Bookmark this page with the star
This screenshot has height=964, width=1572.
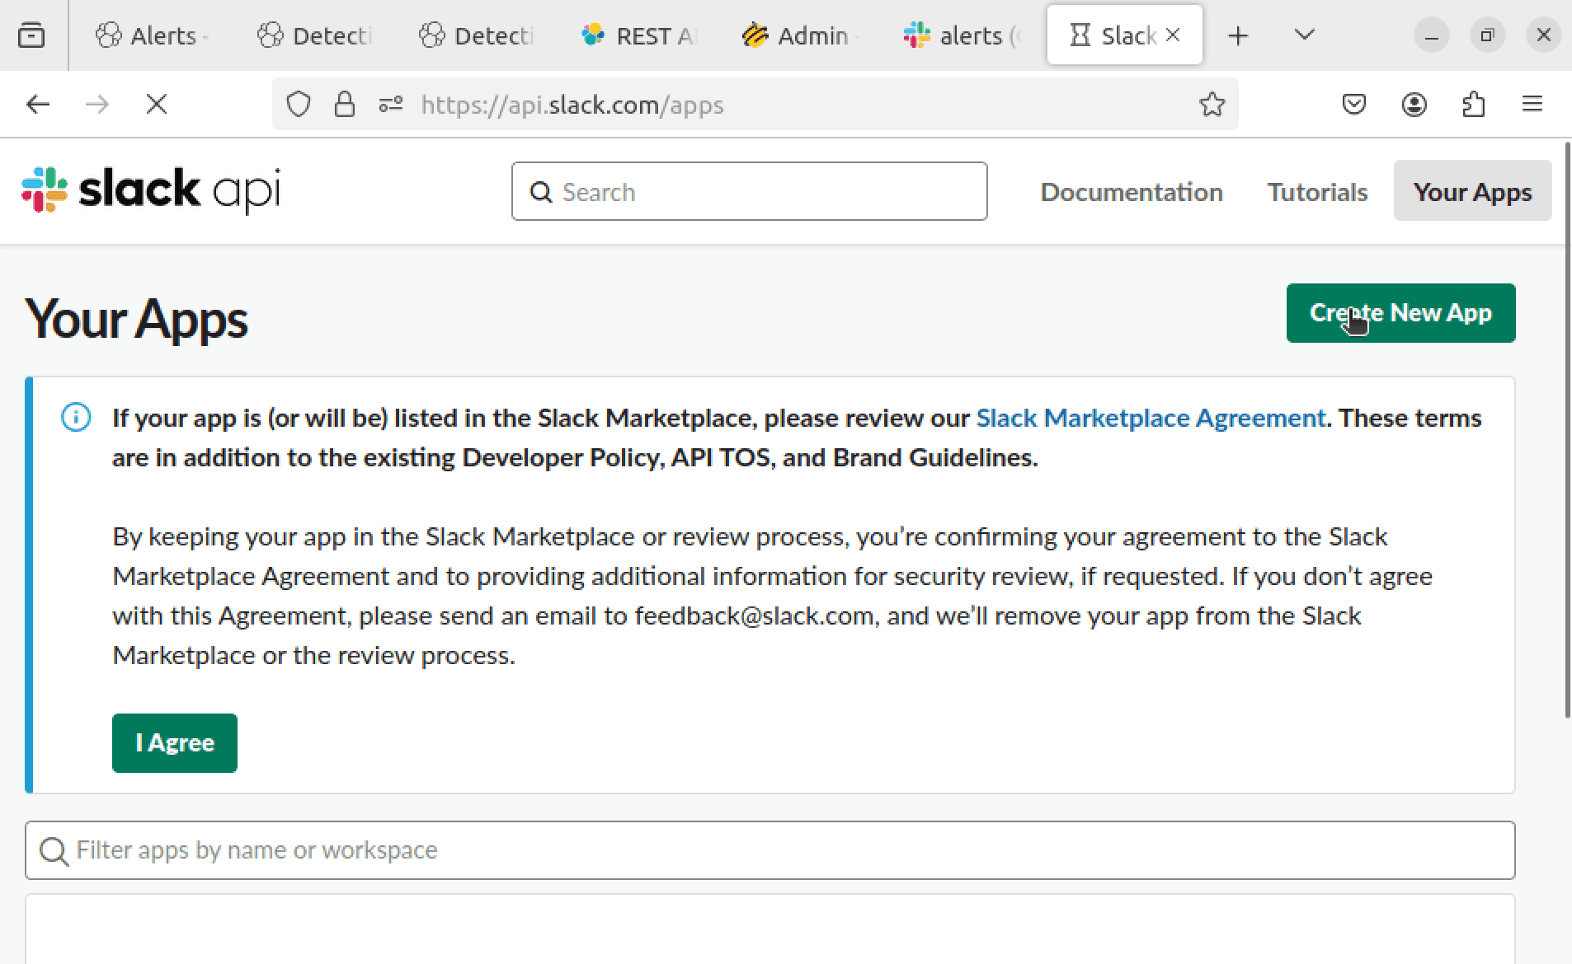tap(1212, 105)
